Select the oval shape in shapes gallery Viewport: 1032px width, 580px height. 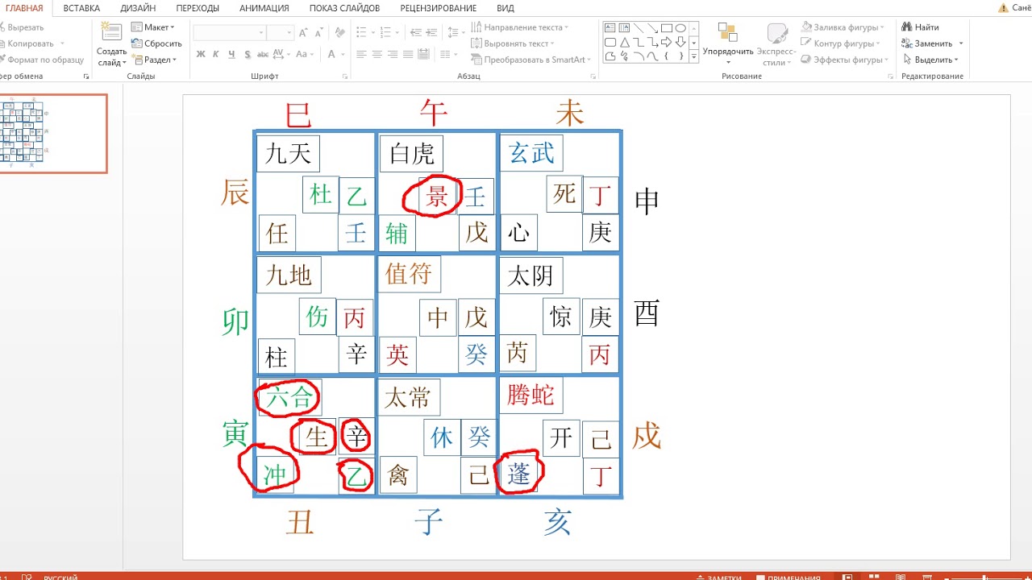coord(680,28)
